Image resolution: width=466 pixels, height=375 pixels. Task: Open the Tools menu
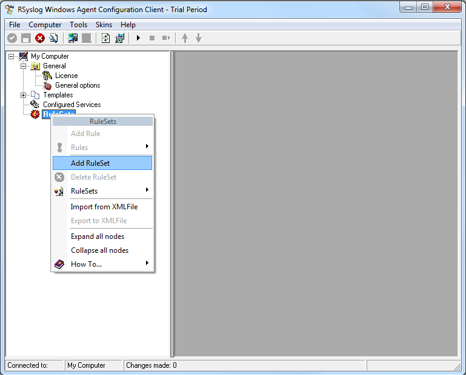tap(78, 25)
